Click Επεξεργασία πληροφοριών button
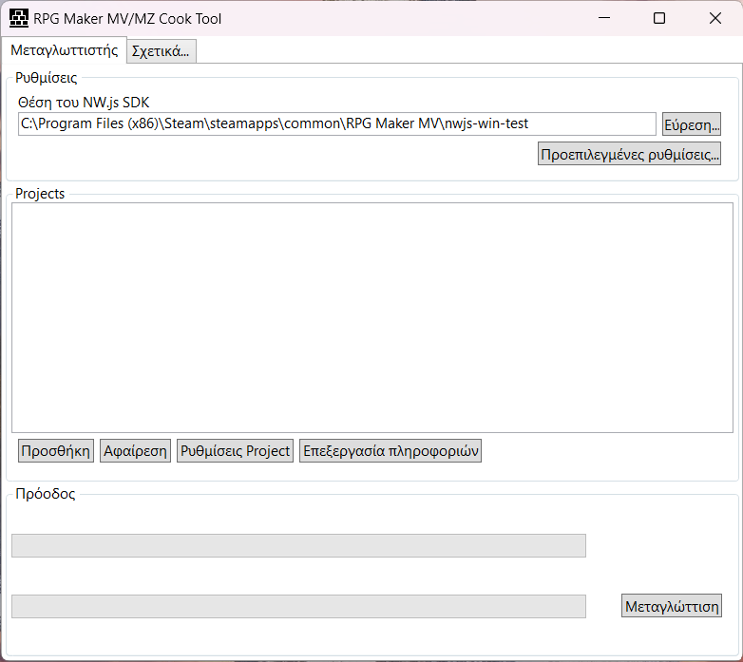743x662 pixels. pyautogui.click(x=391, y=451)
